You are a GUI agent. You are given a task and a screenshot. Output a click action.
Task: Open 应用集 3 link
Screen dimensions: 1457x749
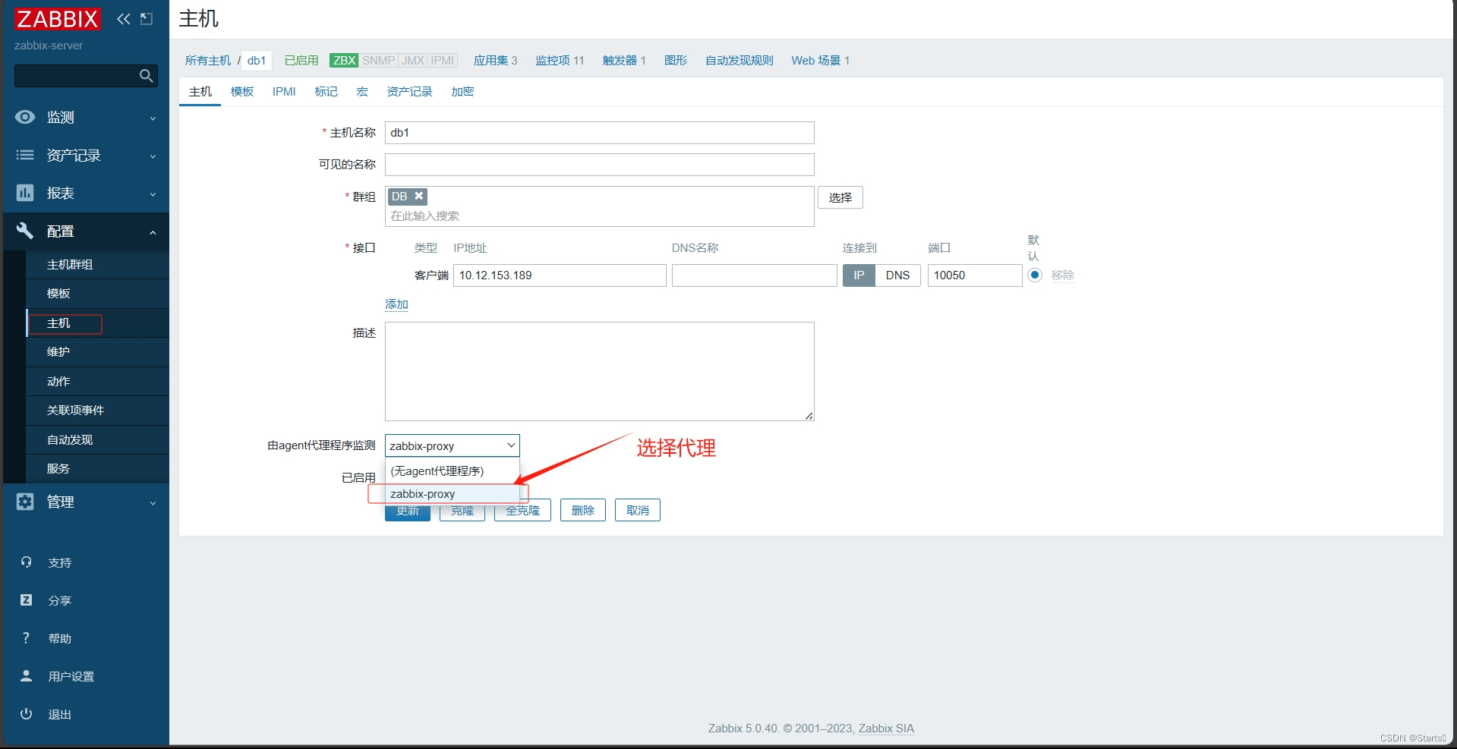[496, 61]
